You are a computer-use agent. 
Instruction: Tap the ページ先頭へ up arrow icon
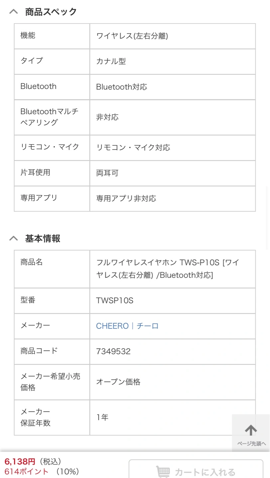(x=251, y=430)
